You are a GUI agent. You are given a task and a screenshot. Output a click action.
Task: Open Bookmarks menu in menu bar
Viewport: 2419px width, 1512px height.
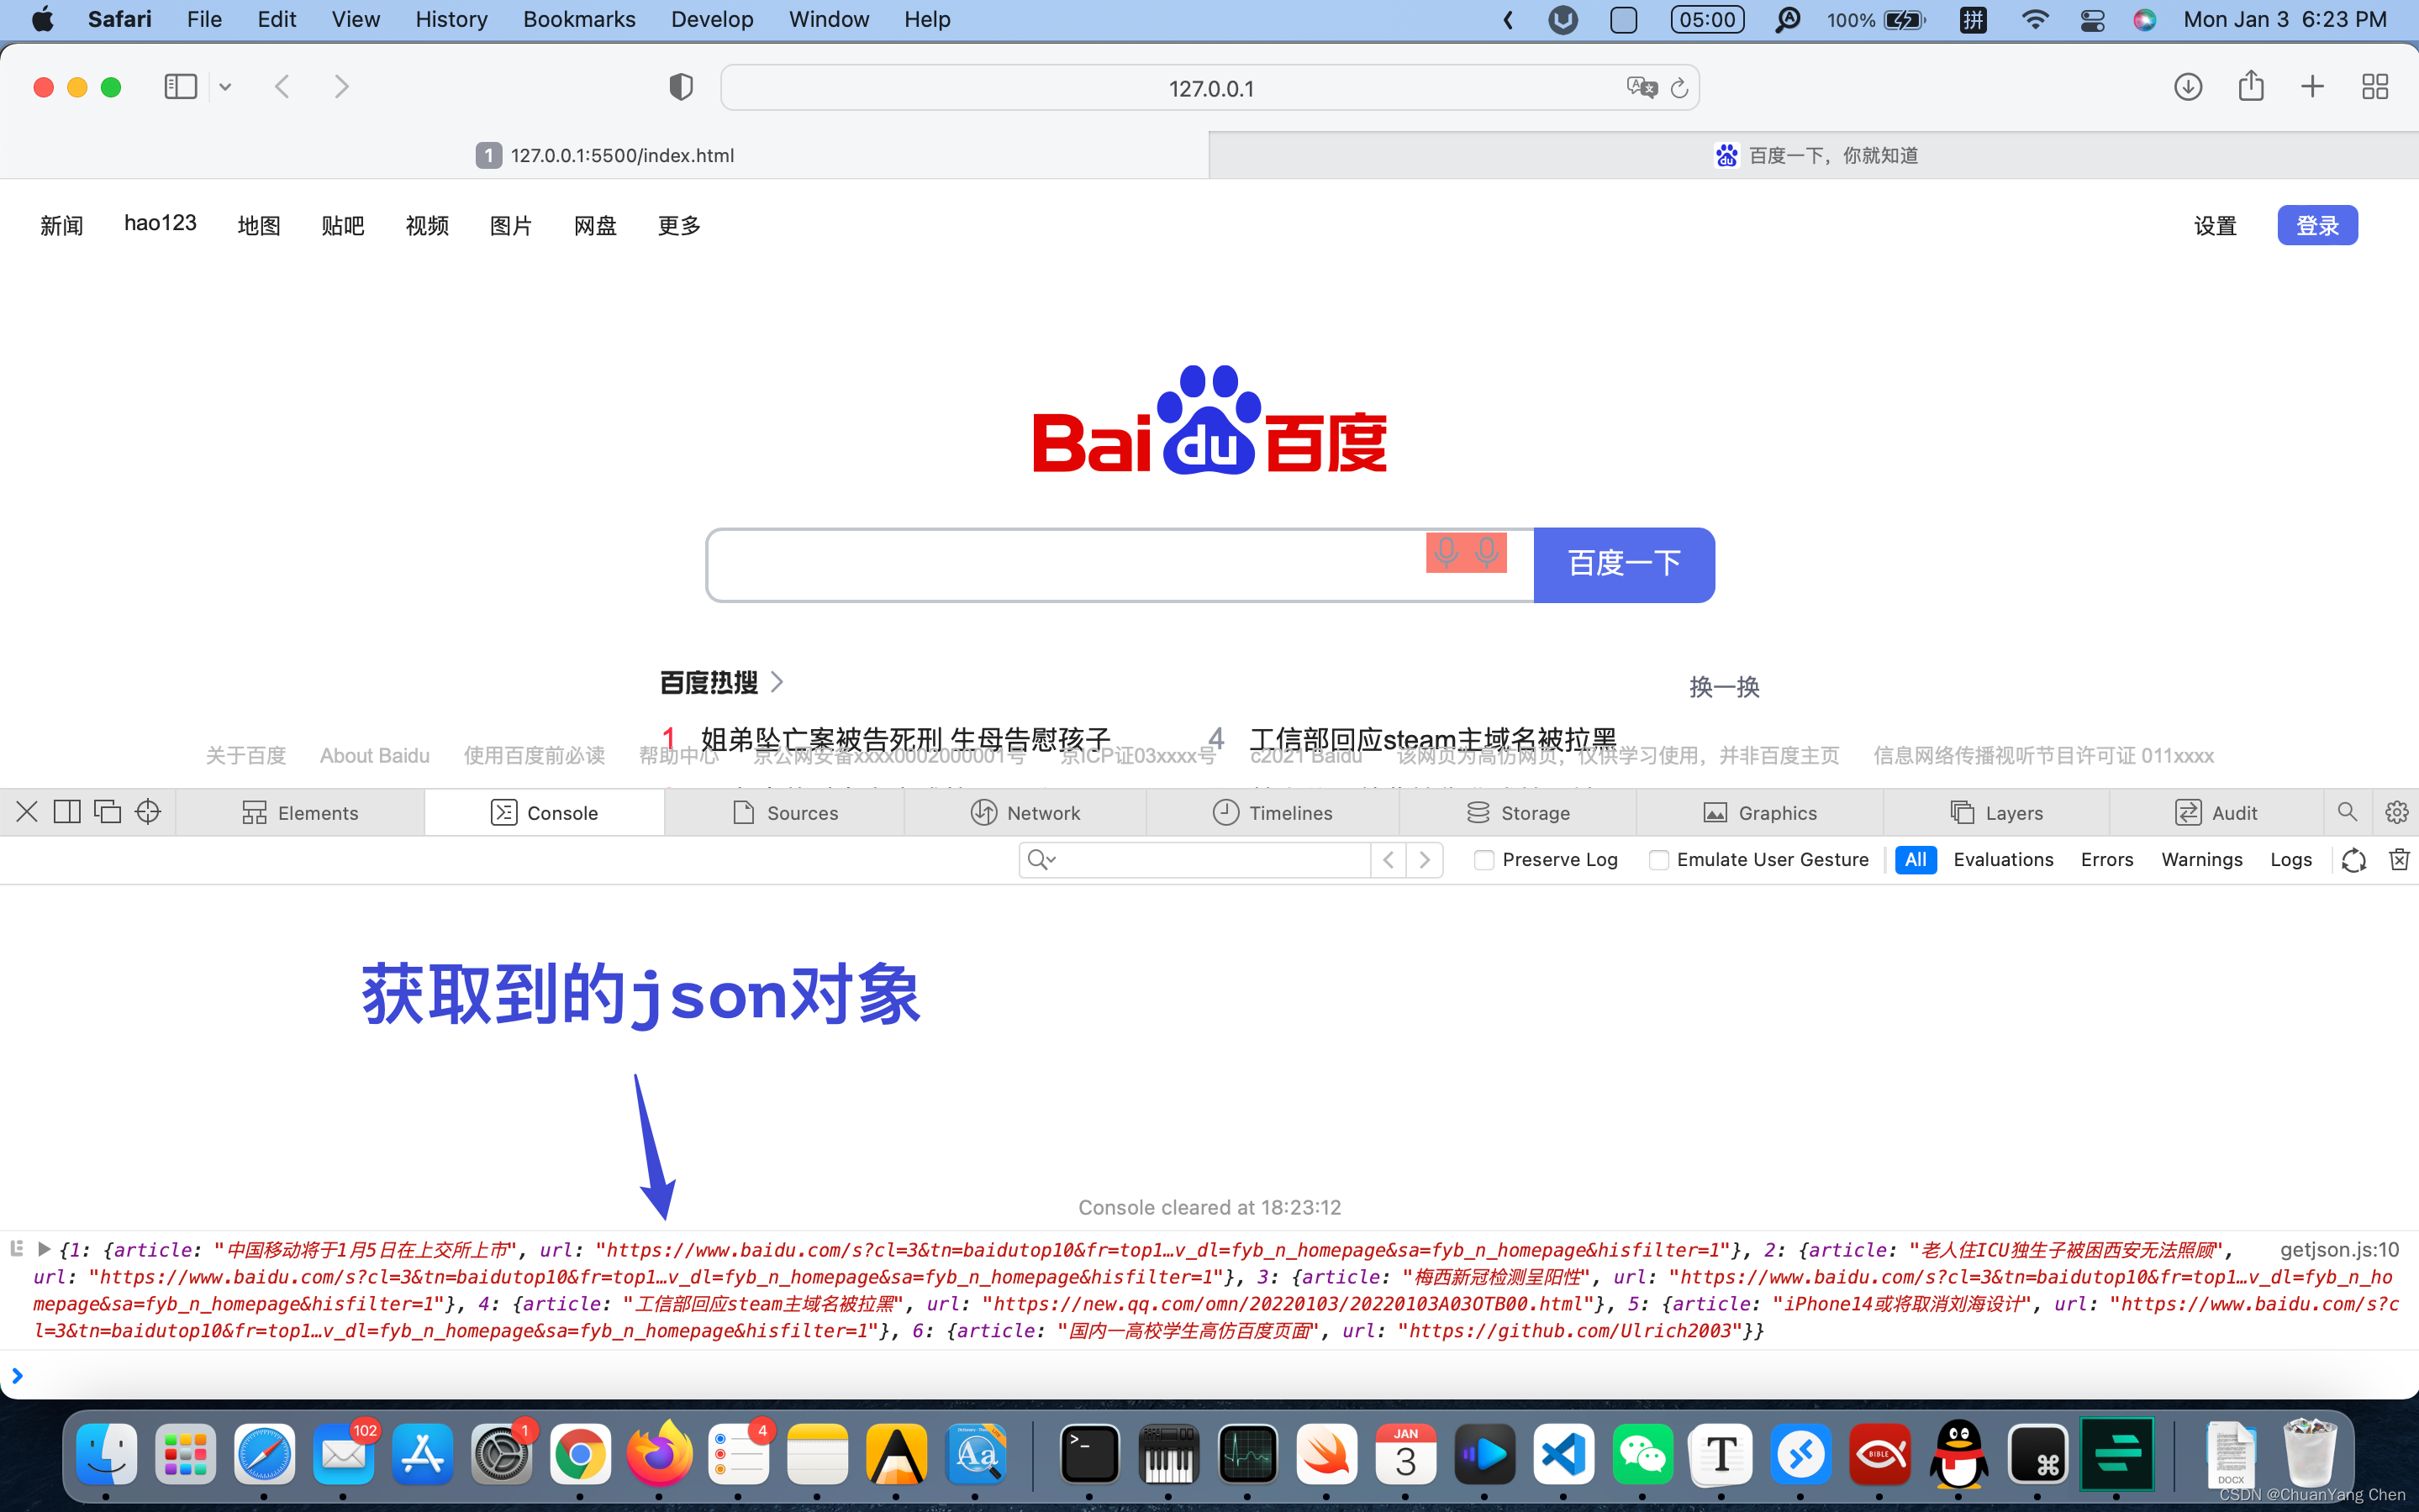click(579, 19)
